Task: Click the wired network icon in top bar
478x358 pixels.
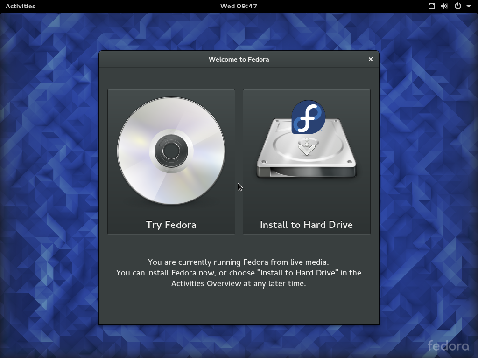Action: point(432,6)
